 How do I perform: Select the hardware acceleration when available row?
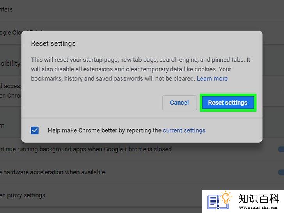pos(142,172)
